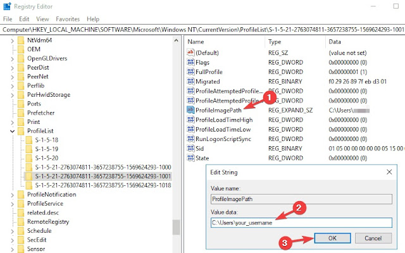Cancel the Edit String dialog
405x253 pixels.
[373, 238]
